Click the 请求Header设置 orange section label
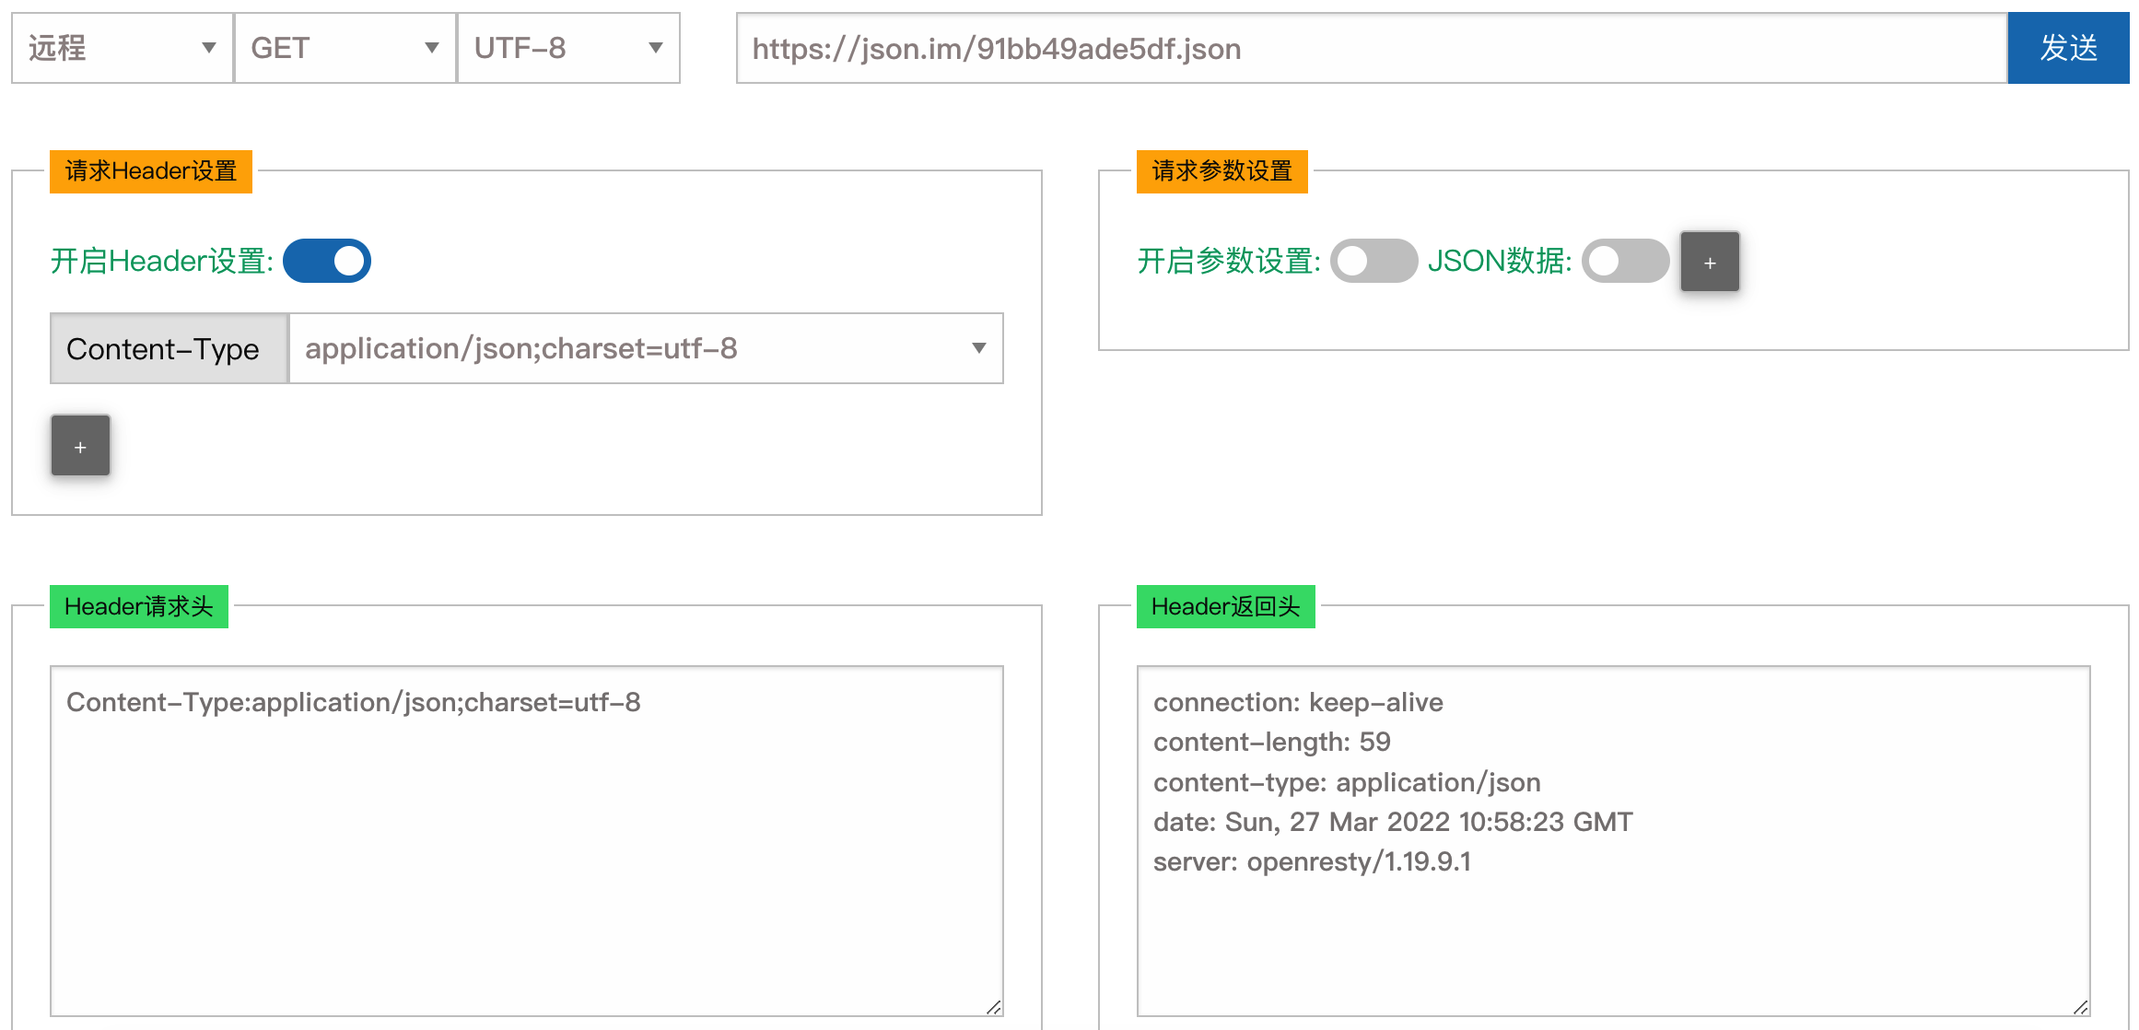 pos(151,171)
